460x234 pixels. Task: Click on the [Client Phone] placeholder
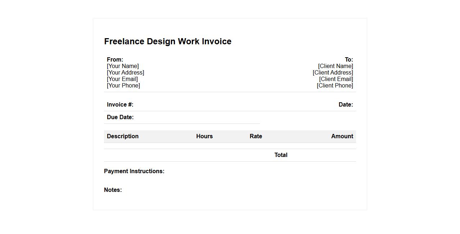click(x=335, y=86)
